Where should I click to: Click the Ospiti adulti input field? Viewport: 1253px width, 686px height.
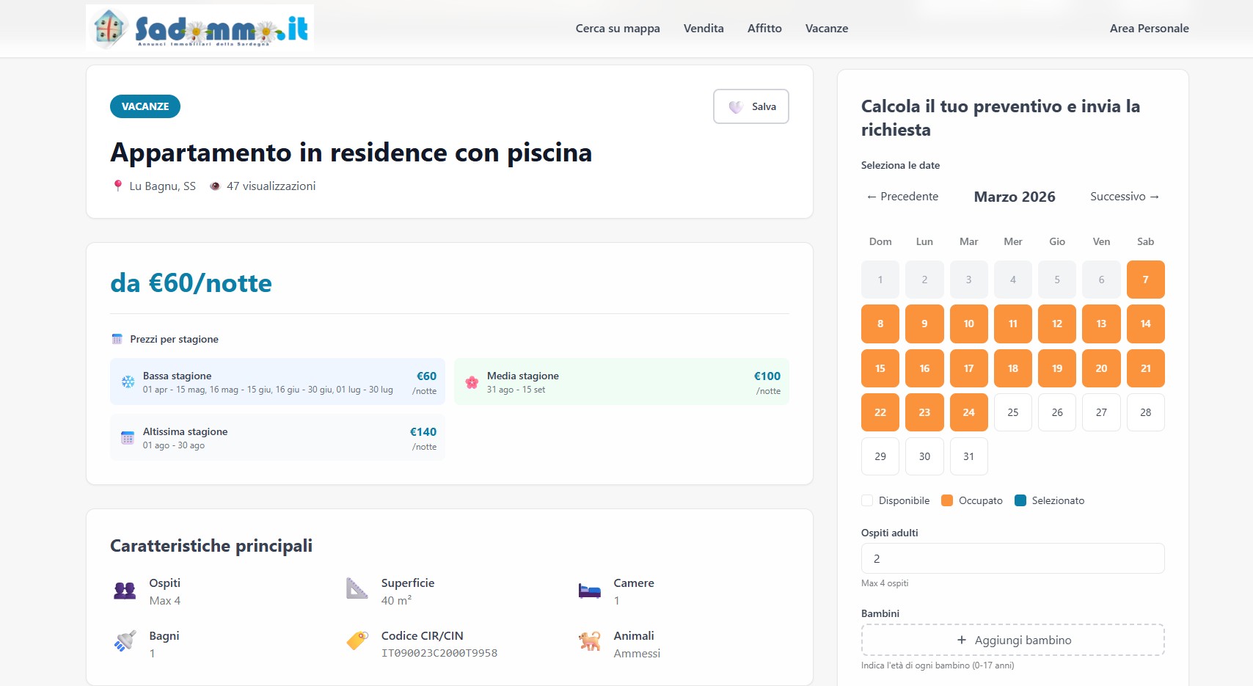[1013, 558]
